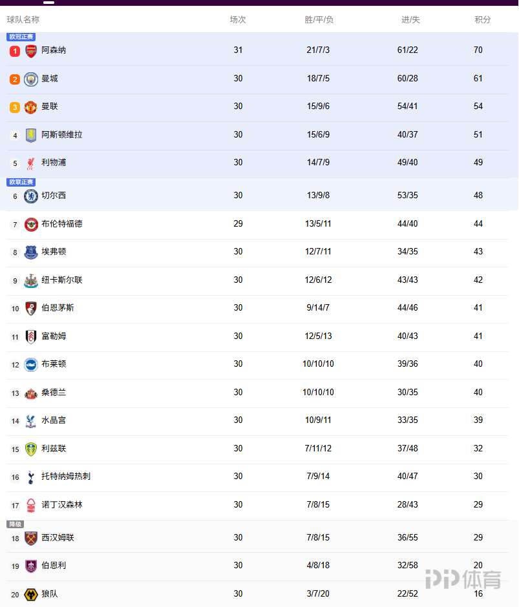
Task: Click the Arsenal club crest icon
Action: [x=31, y=51]
